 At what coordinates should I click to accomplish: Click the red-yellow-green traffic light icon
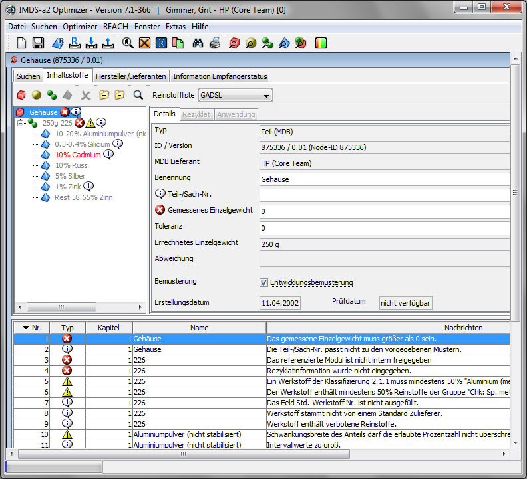[321, 43]
